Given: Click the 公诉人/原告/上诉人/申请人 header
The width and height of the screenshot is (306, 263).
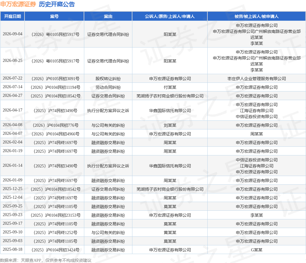Looking at the screenshot, I should [x=170, y=16].
